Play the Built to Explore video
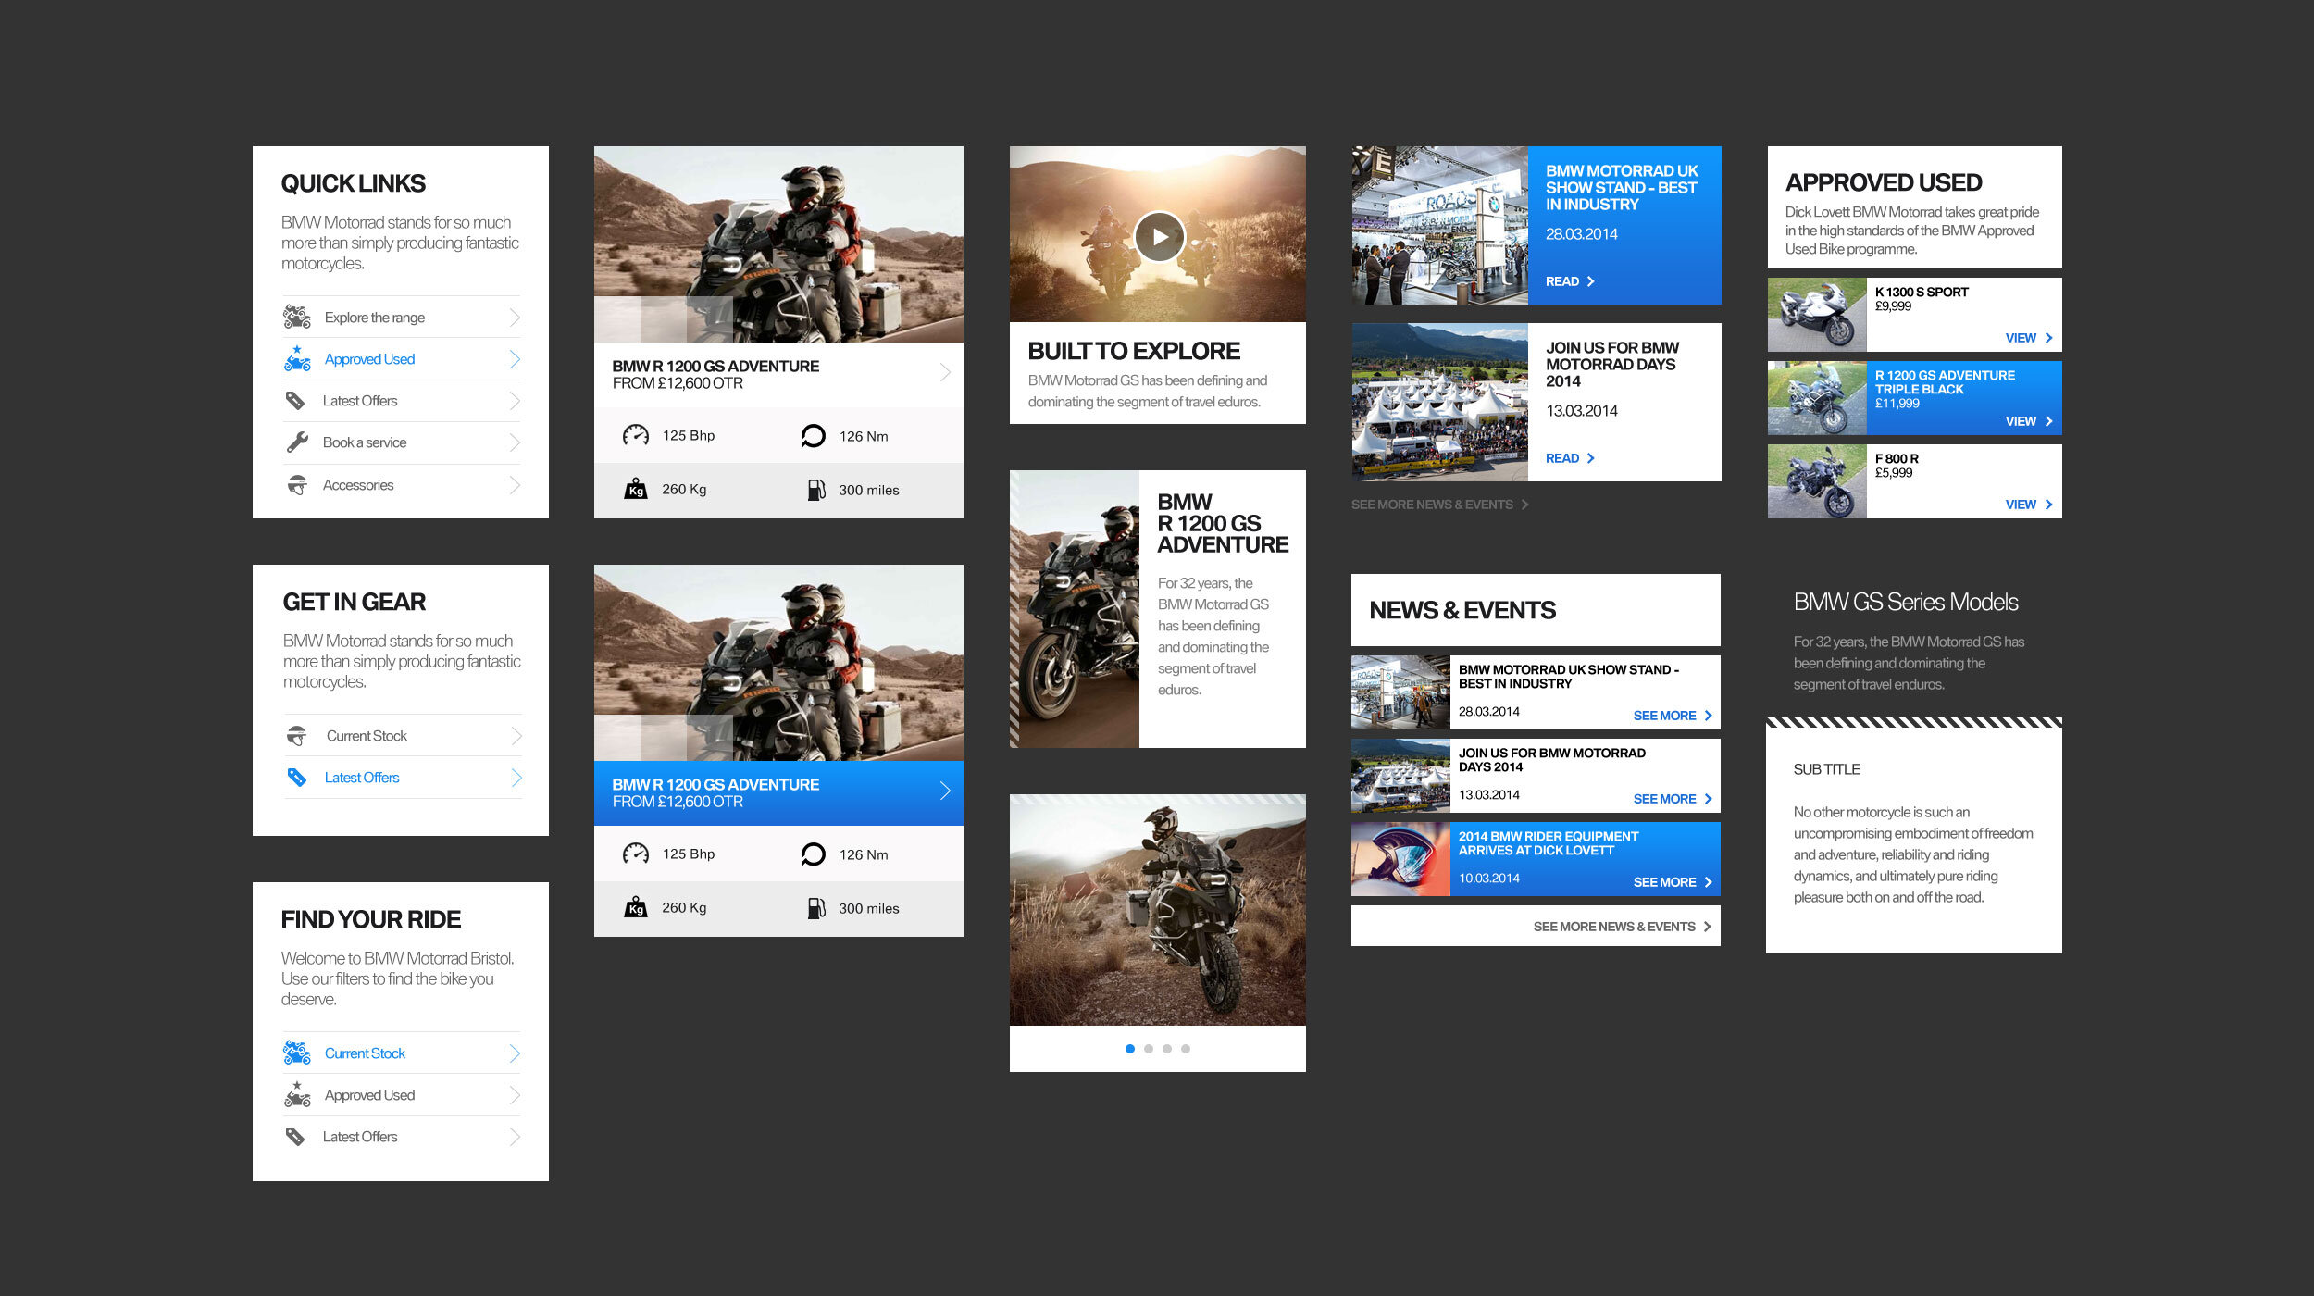This screenshot has width=2314, height=1296. [x=1159, y=237]
